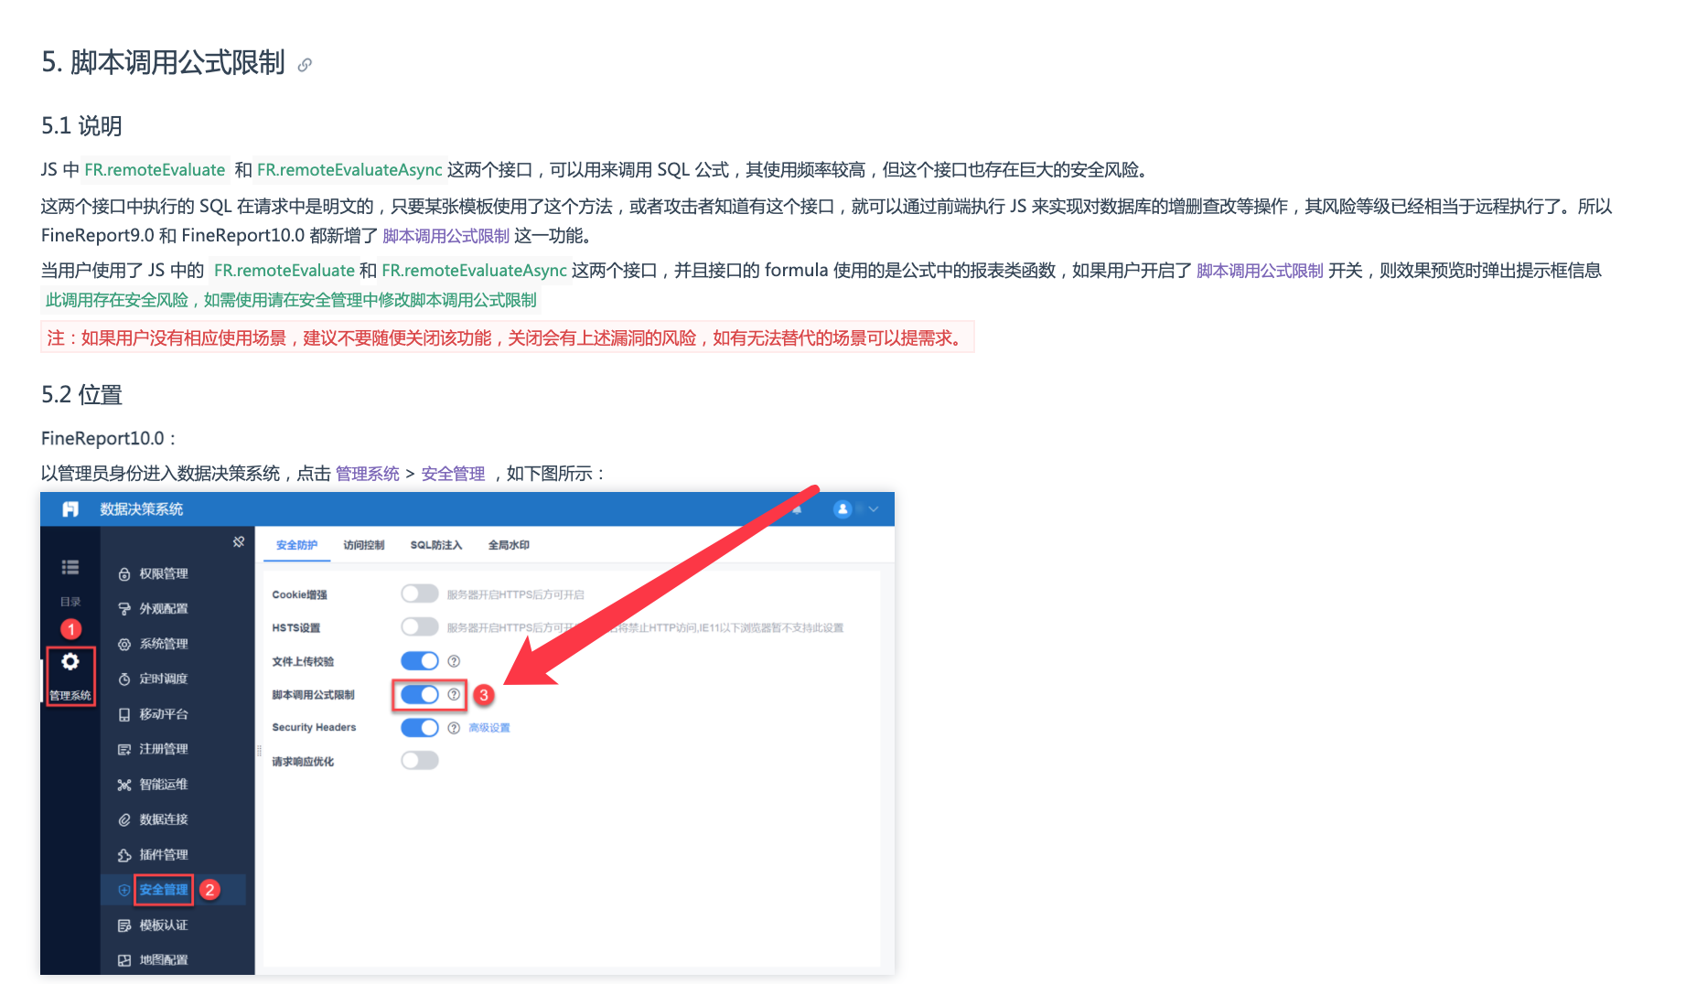Click the HSTS设置 setting label
This screenshot has width=1696, height=984.
[296, 627]
